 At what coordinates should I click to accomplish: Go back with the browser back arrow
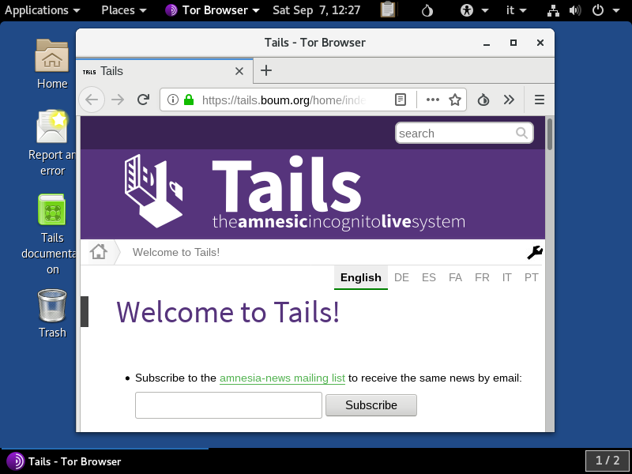pos(92,100)
